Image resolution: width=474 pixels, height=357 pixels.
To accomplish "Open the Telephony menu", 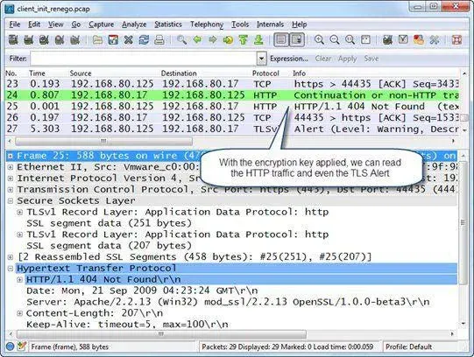I will point(207,24).
